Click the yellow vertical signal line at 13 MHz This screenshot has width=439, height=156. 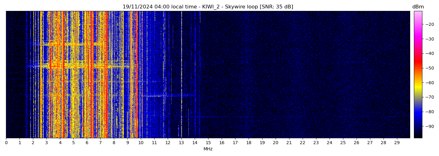pos(181,94)
